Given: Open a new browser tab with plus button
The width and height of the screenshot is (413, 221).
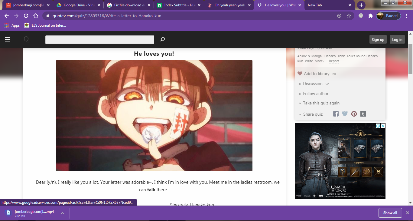Looking at the screenshot, I should [x=361, y=5].
